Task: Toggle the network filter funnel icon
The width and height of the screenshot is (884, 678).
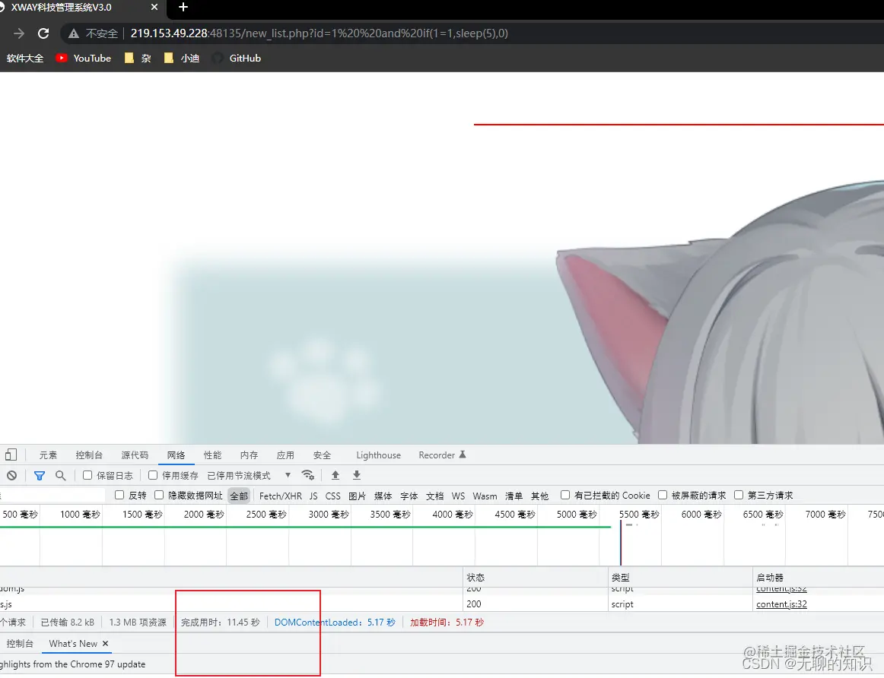Action: coord(40,475)
